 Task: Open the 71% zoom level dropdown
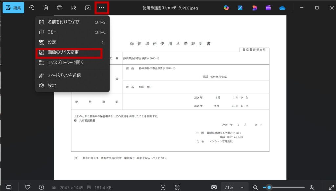coord(234,187)
